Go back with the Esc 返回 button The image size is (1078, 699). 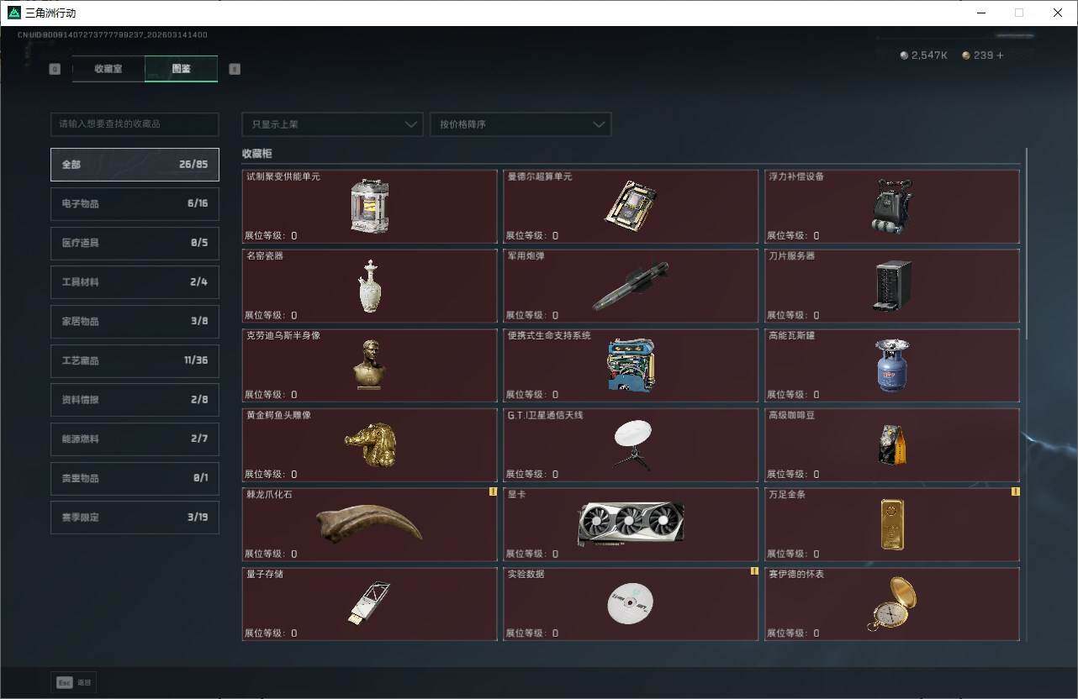coord(73,683)
